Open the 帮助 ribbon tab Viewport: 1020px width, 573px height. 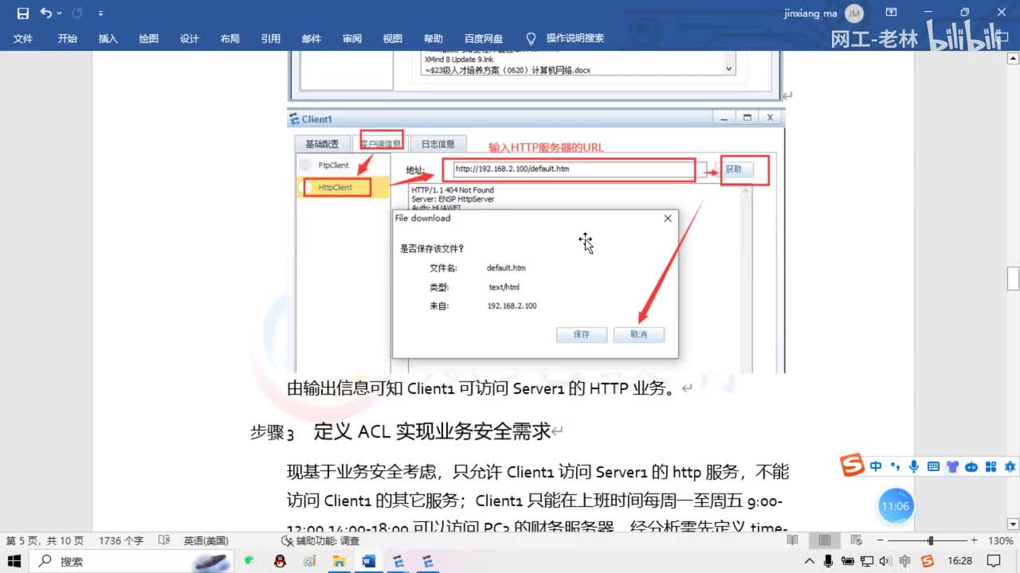pyautogui.click(x=433, y=38)
